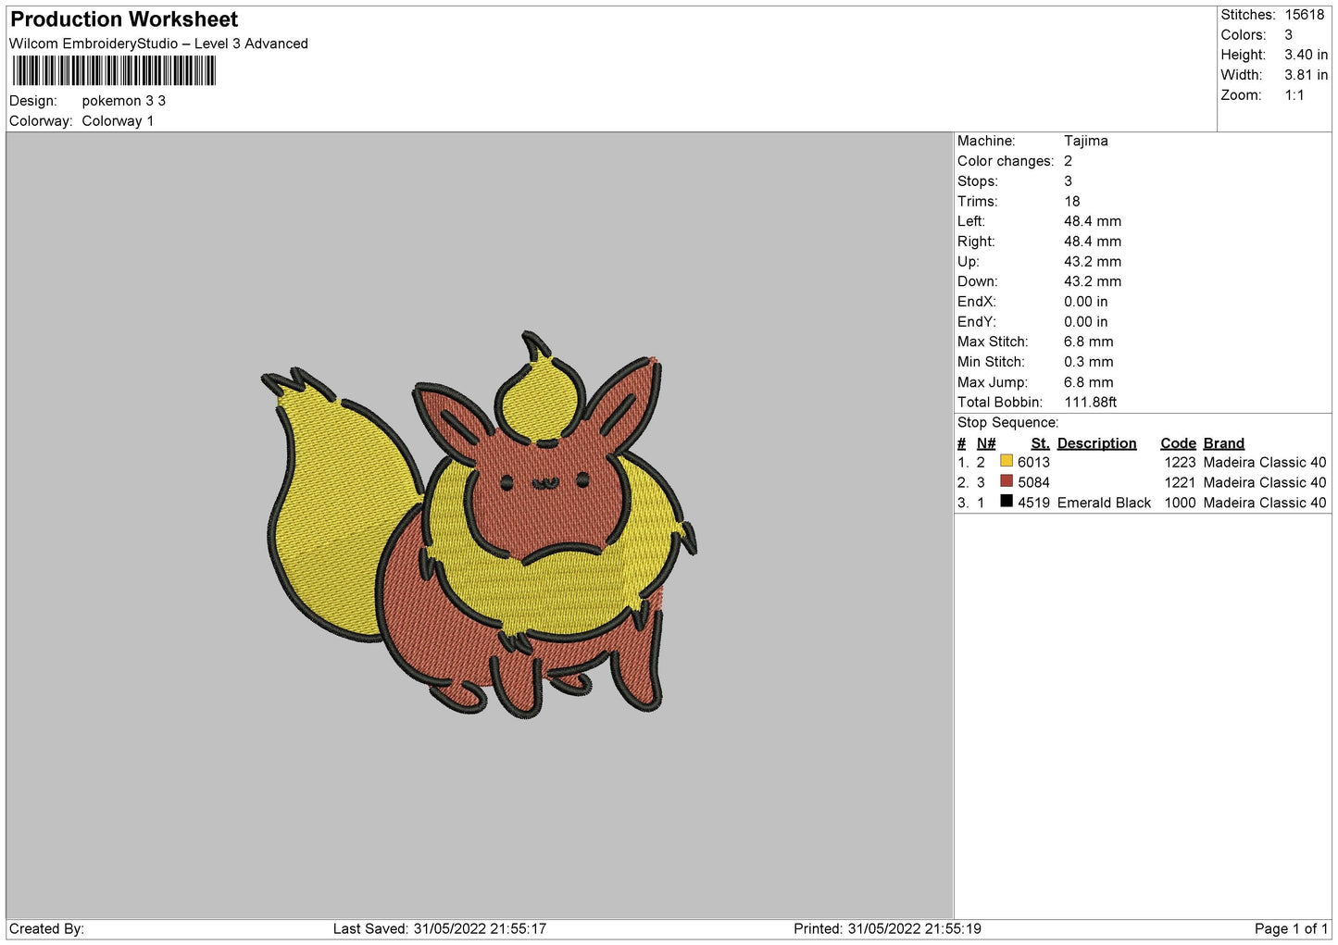Click thread code 1000
The height and width of the screenshot is (945, 1338).
coord(1180,503)
